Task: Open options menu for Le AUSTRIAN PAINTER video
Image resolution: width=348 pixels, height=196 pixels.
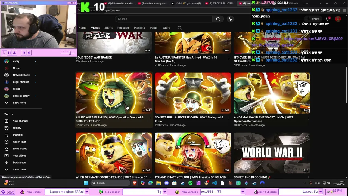Action: coord(229,58)
